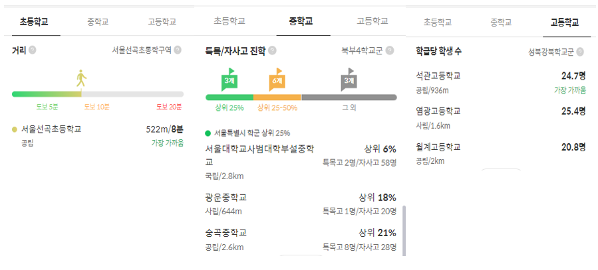Click help icon next to 거리 heading
This screenshot has height=270, width=598.
tap(33, 50)
